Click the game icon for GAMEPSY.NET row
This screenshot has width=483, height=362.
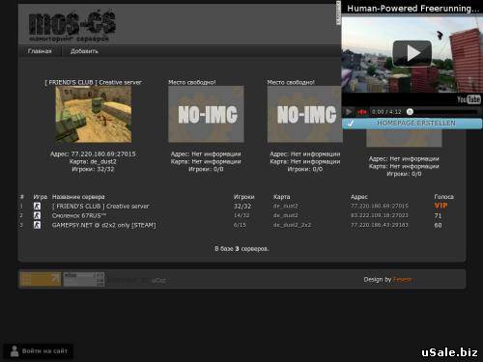pos(37,225)
